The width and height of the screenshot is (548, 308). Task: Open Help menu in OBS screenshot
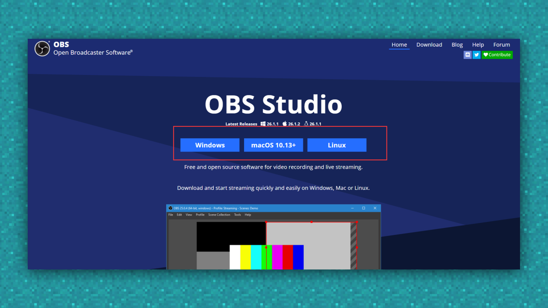click(x=248, y=215)
